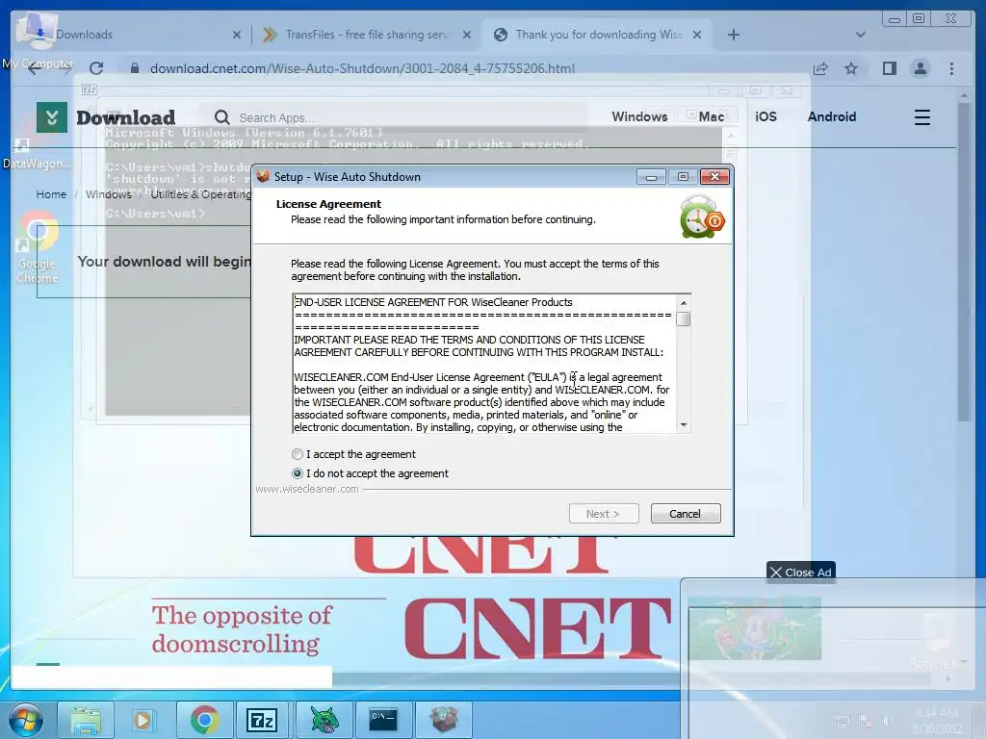Click the Cancel button in Setup
The width and height of the screenshot is (986, 739).
coord(686,514)
